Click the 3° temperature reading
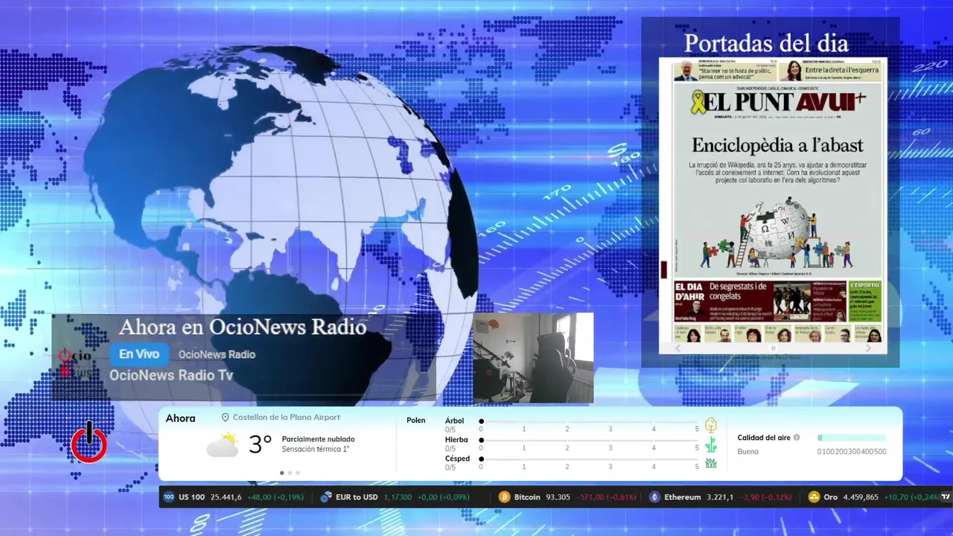The image size is (953, 536). pos(260,444)
